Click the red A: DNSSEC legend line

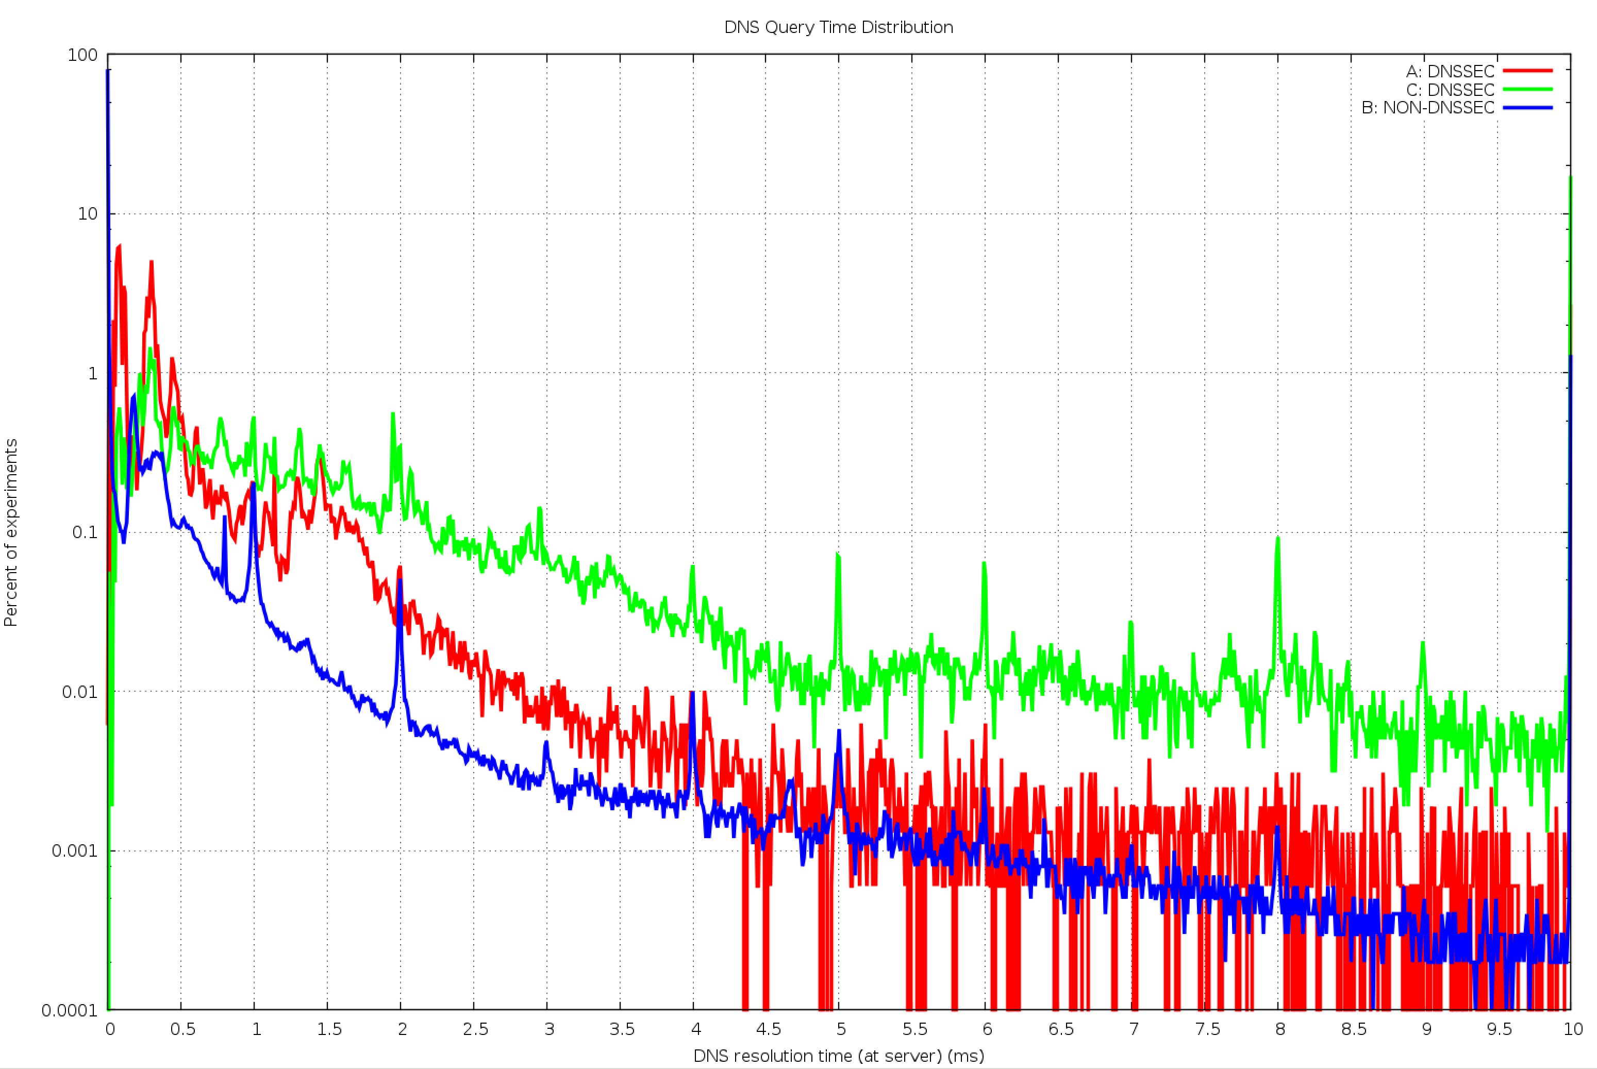pyautogui.click(x=1527, y=70)
